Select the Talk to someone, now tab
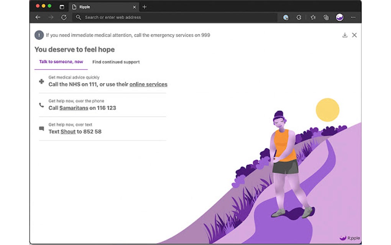The image size is (391, 245). pyautogui.click(x=61, y=62)
